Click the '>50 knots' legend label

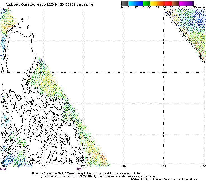[x=198, y=7]
